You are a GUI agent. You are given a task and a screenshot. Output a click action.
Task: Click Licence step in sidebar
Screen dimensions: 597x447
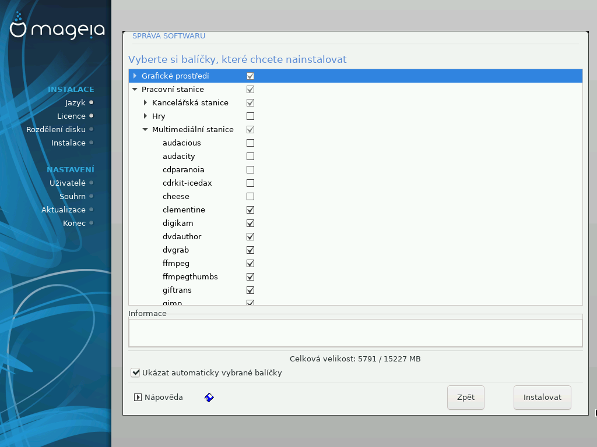point(71,116)
